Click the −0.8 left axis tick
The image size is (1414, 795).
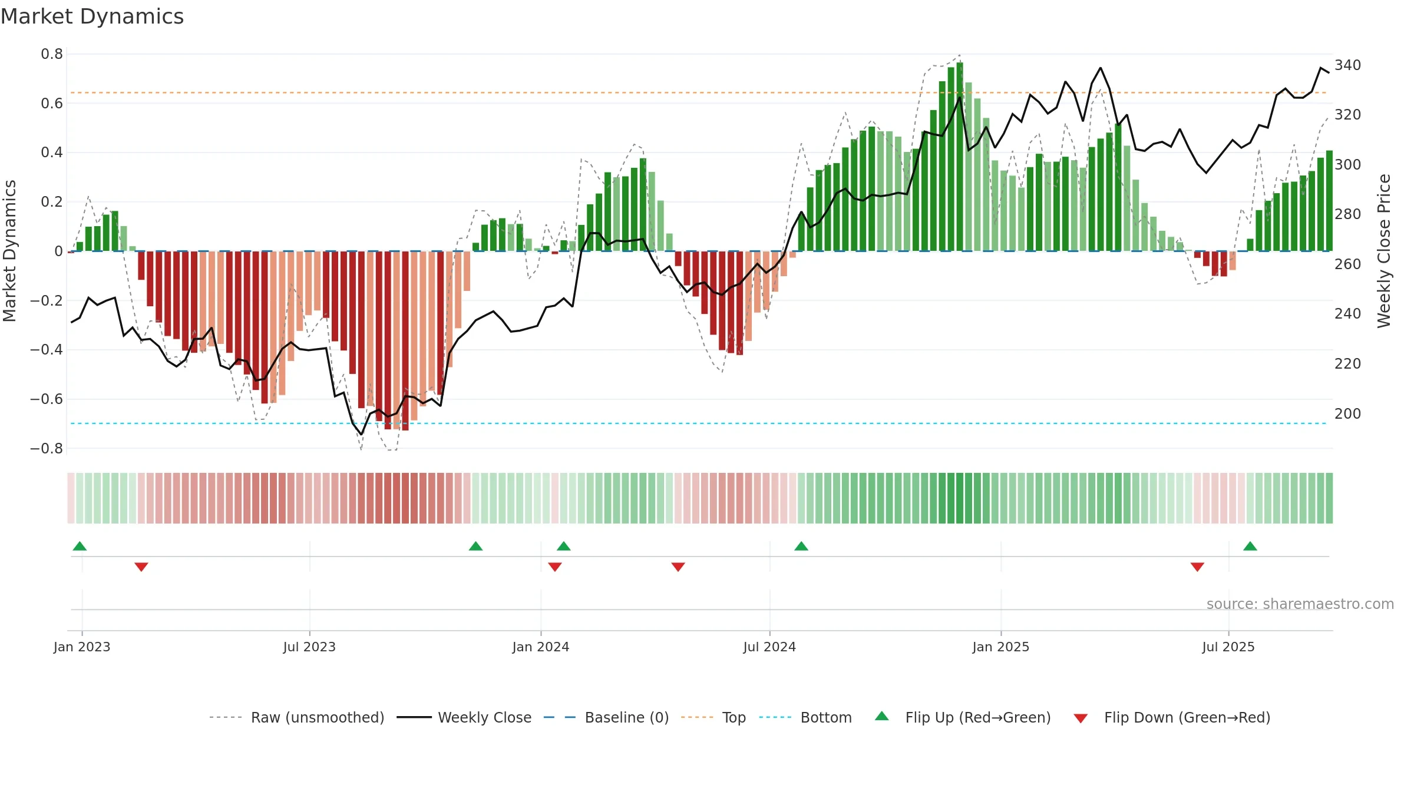(x=47, y=448)
